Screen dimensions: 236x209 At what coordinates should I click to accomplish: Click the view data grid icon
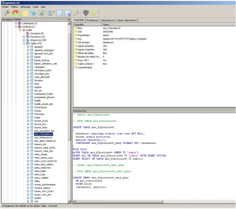60,13
